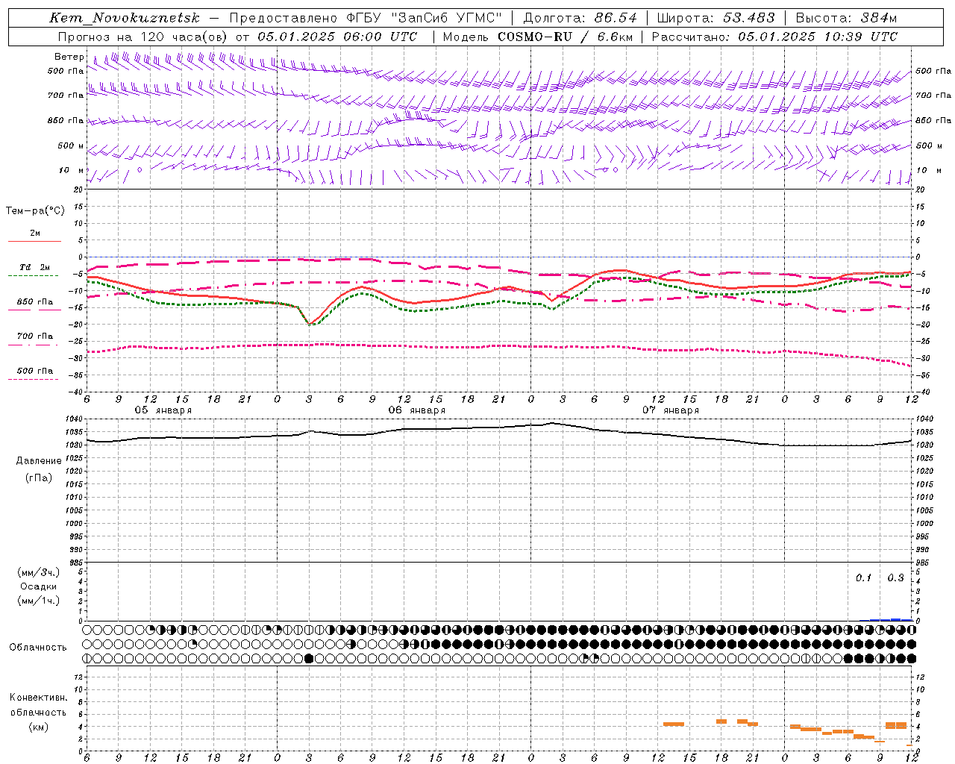
Task: Select the provider text ФГБУ "ЗапСиб УГМС"
Action: 423,18
